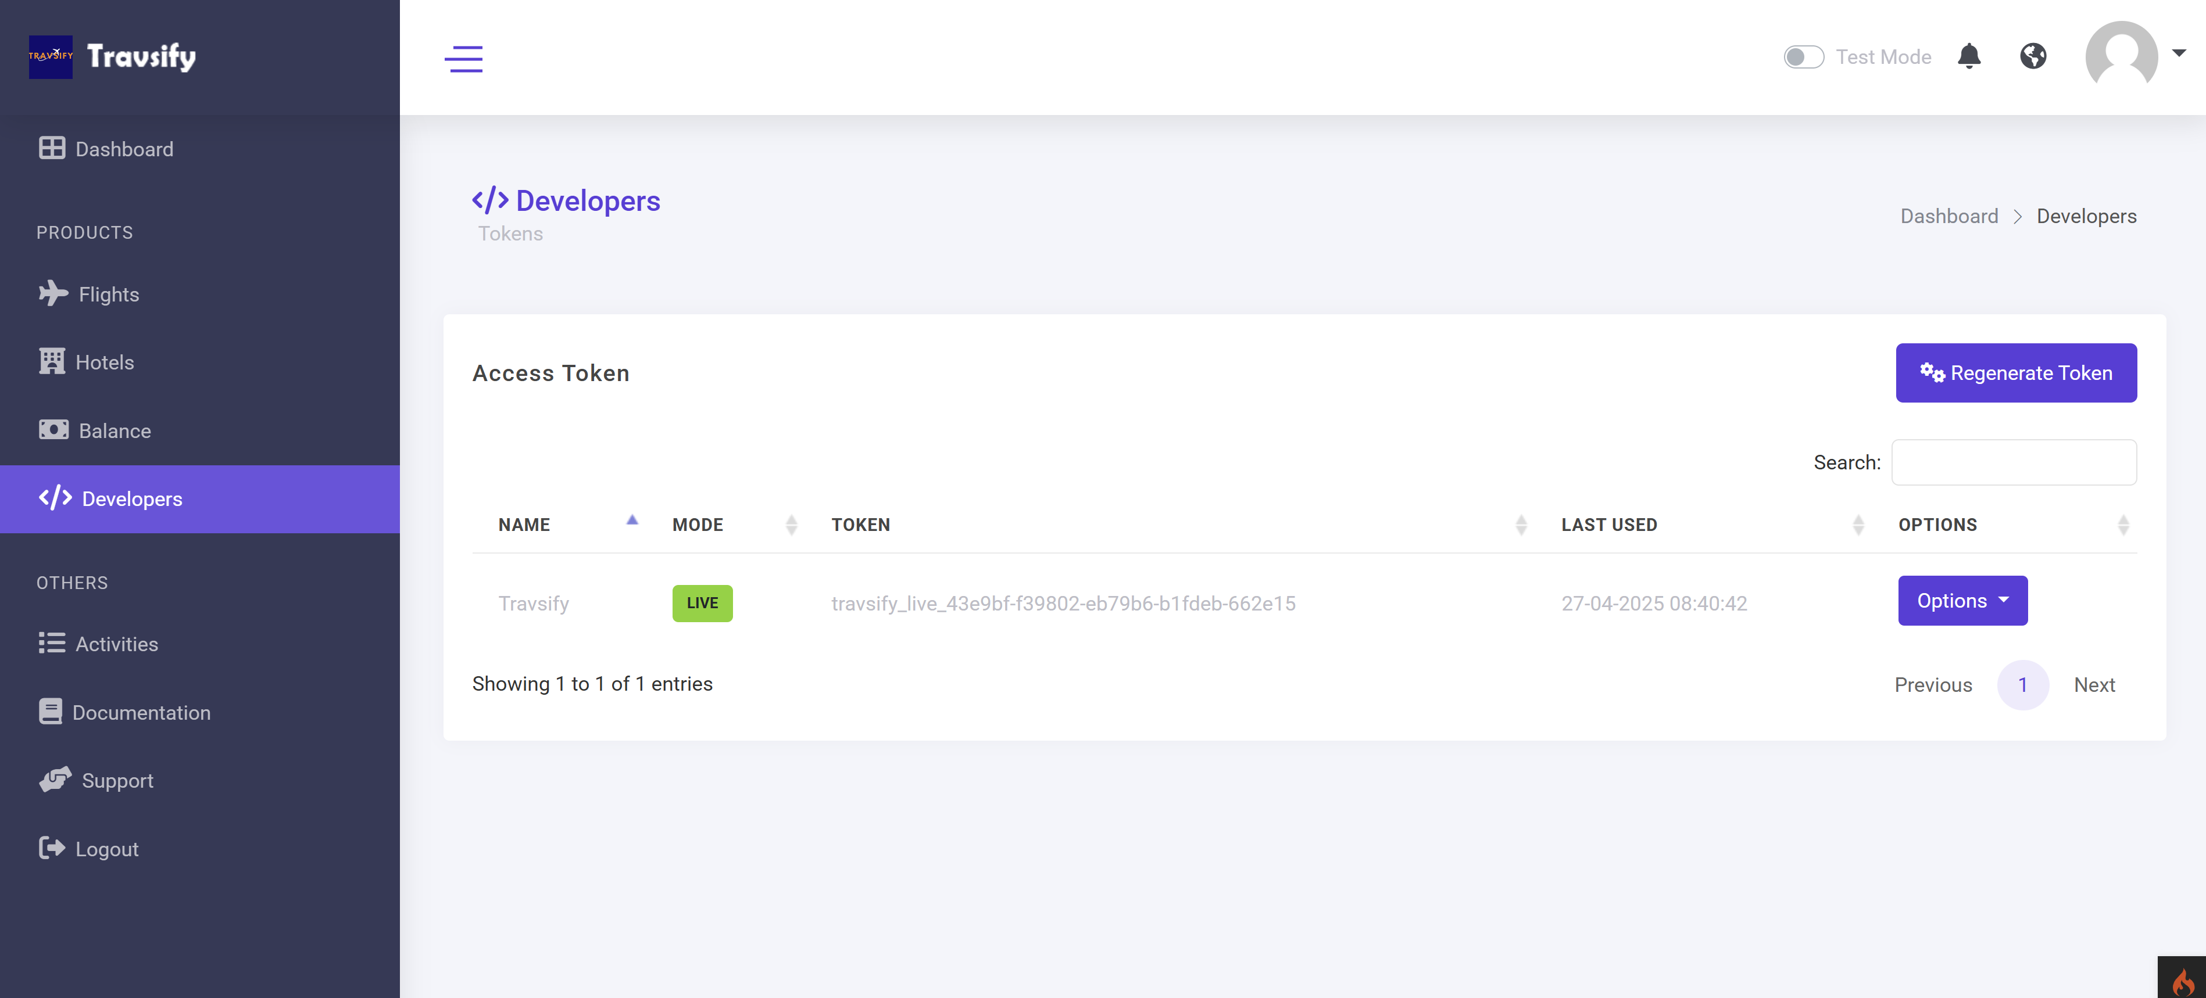Click the Dashboard breadcrumb link

(x=1948, y=216)
